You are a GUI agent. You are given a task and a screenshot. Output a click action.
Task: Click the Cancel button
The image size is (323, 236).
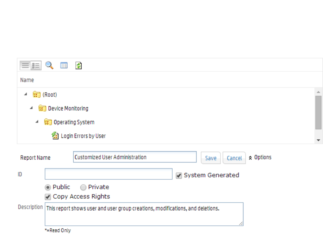pos(234,158)
